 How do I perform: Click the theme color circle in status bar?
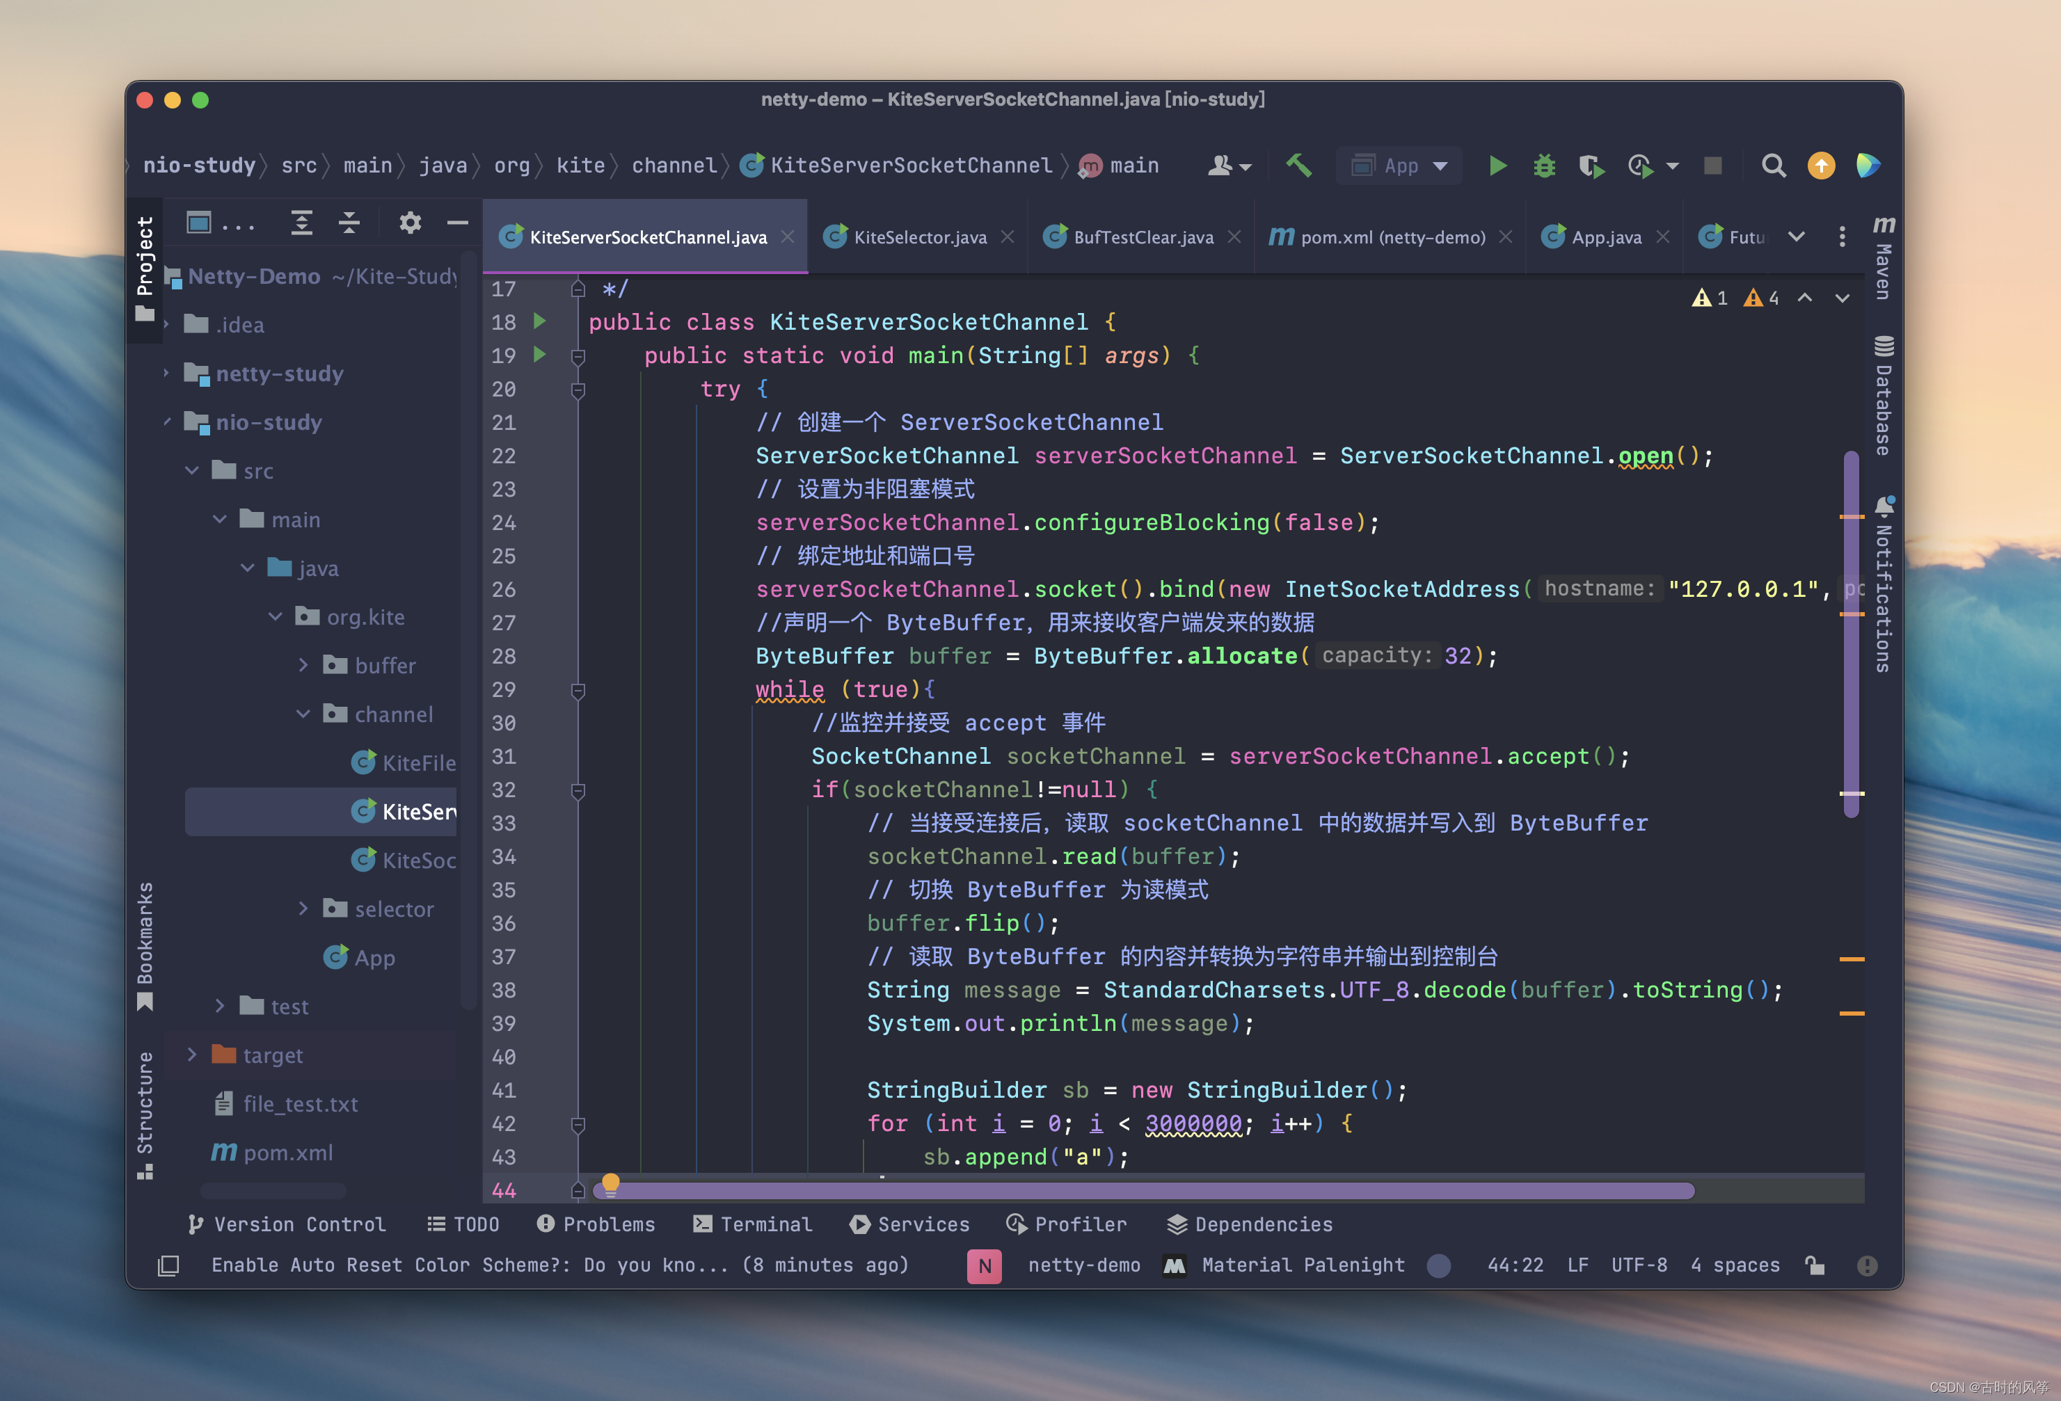1438,1265
